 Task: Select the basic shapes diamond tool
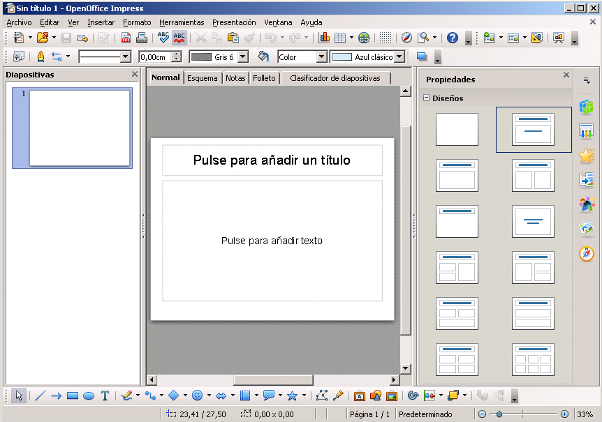[173, 395]
